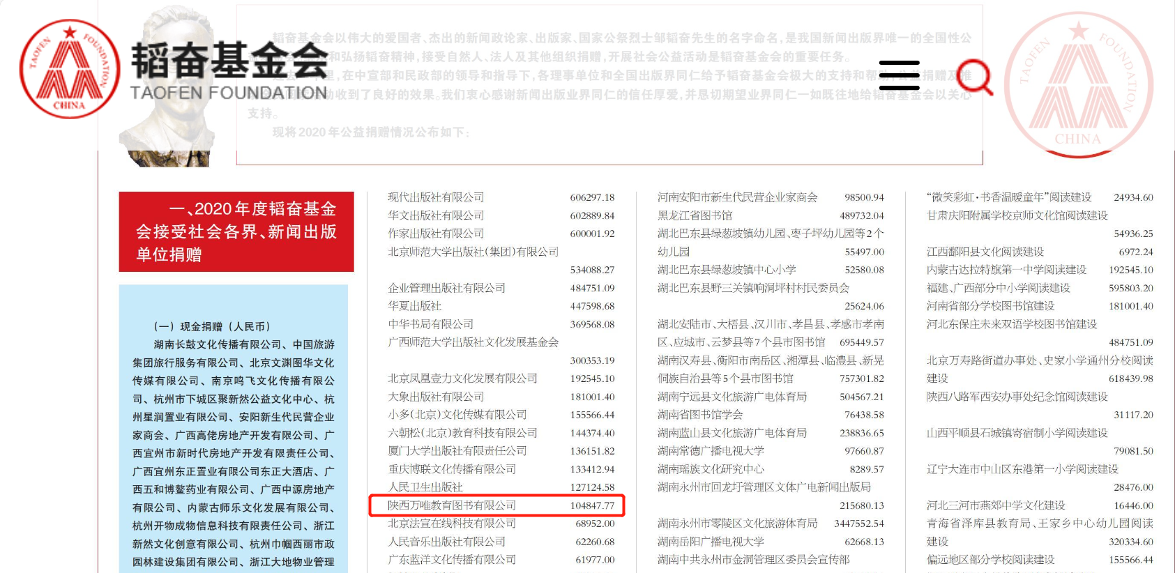Click amount 320334.60
Screen dimensions: 1175x573
tap(1131, 542)
